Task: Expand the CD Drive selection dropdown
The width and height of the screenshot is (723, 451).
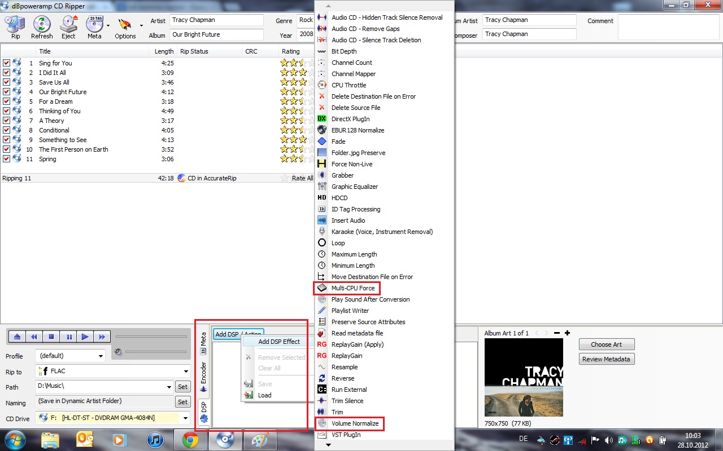Action: pos(113,418)
